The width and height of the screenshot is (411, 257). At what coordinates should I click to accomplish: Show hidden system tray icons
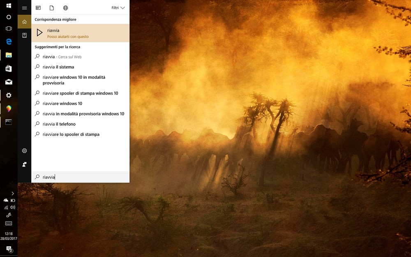coord(13,194)
